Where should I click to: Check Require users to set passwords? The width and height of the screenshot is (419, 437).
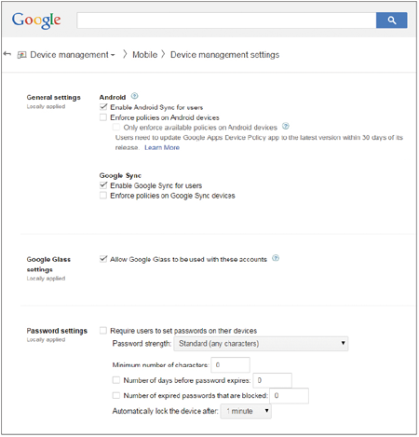click(103, 331)
